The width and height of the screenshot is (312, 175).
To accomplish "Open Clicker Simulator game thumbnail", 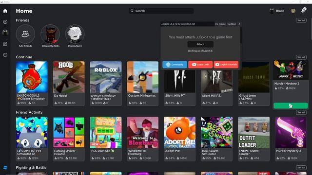I will pos(32,77).
